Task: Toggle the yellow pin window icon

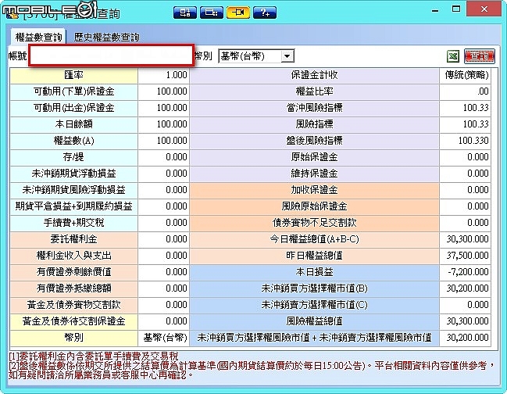Action: tap(238, 13)
